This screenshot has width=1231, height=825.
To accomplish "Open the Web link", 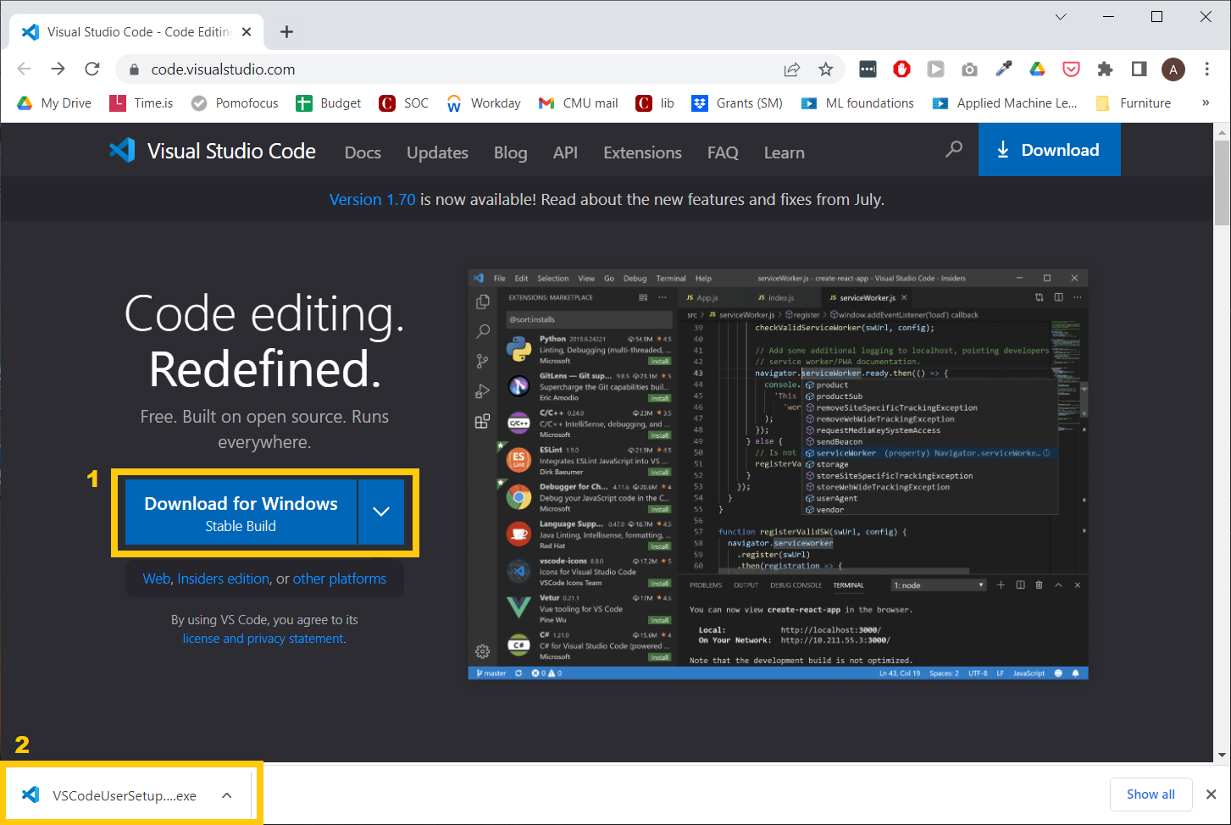I will (157, 579).
